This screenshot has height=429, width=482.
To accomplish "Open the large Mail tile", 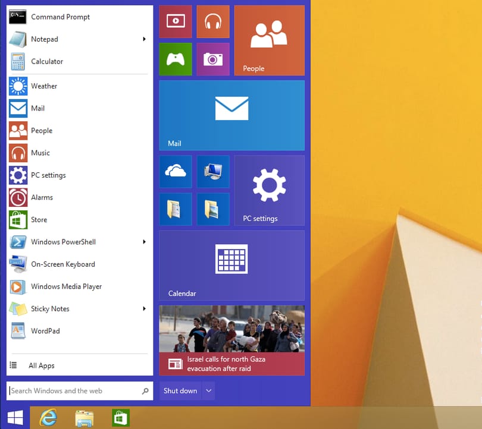I will (232, 115).
